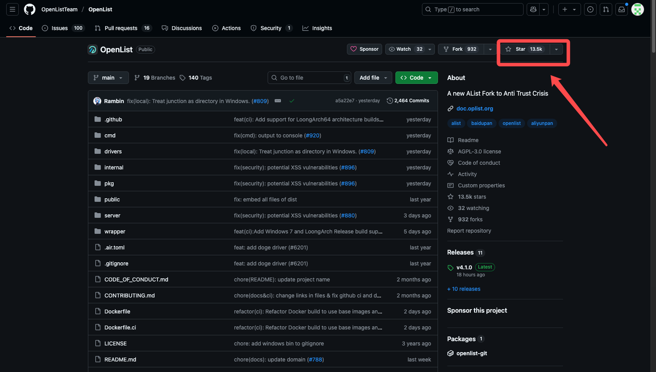Open the openlist-git package

tap(470, 353)
